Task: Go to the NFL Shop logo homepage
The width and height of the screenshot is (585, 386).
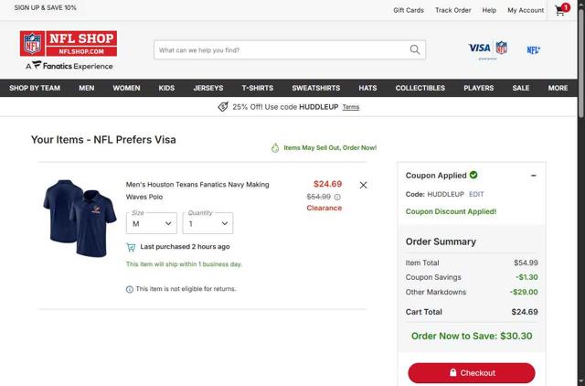Action: pos(69,44)
